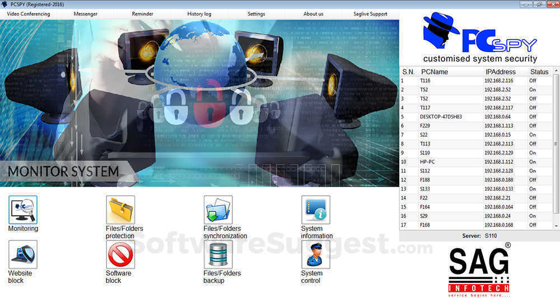Select the T113 PC row
560x298 pixels.
[476, 144]
